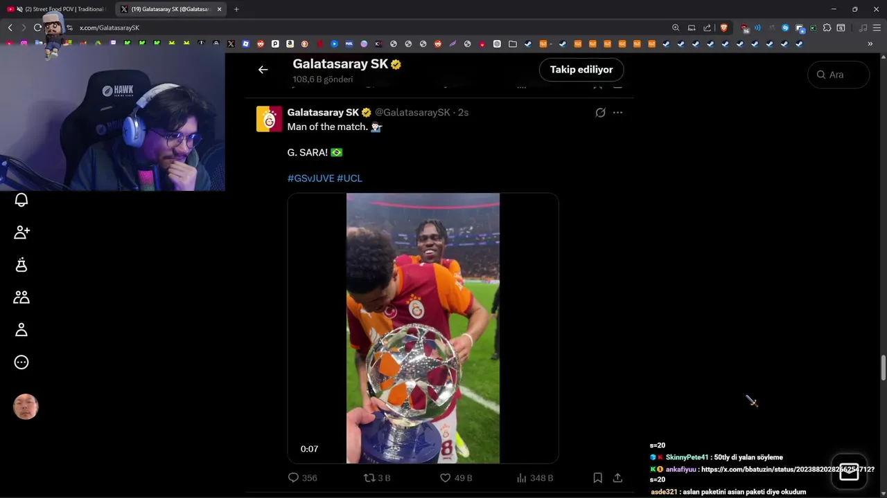Click the screen capture icon in address bar
Screen dimensions: 887x498
[x=692, y=28]
